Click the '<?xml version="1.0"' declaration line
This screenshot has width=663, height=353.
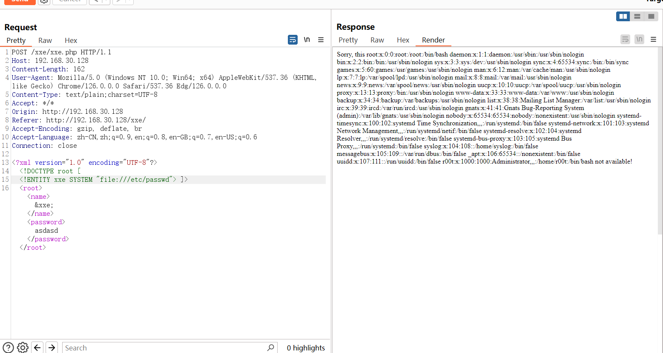[84, 163]
